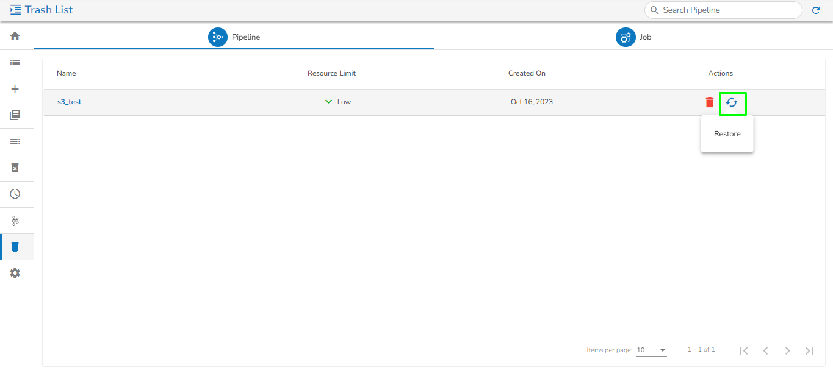Click the refresh icon next to search
This screenshot has height=368, width=833.
816,10
